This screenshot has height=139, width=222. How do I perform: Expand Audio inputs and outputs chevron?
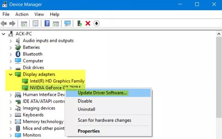coord(10,41)
